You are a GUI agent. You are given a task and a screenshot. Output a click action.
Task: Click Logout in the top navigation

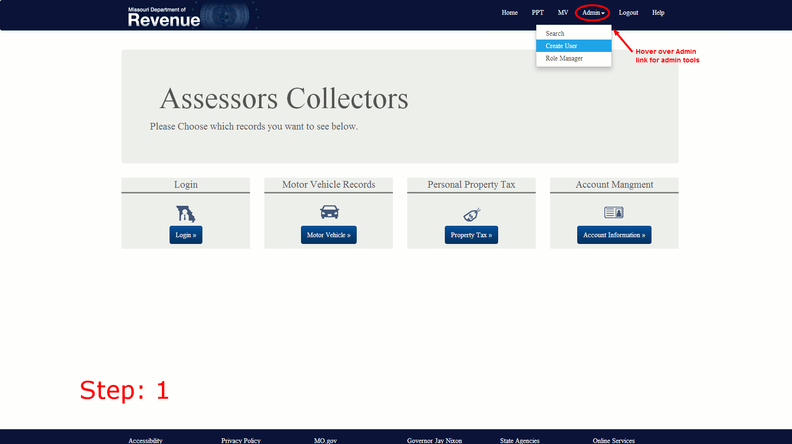click(628, 13)
